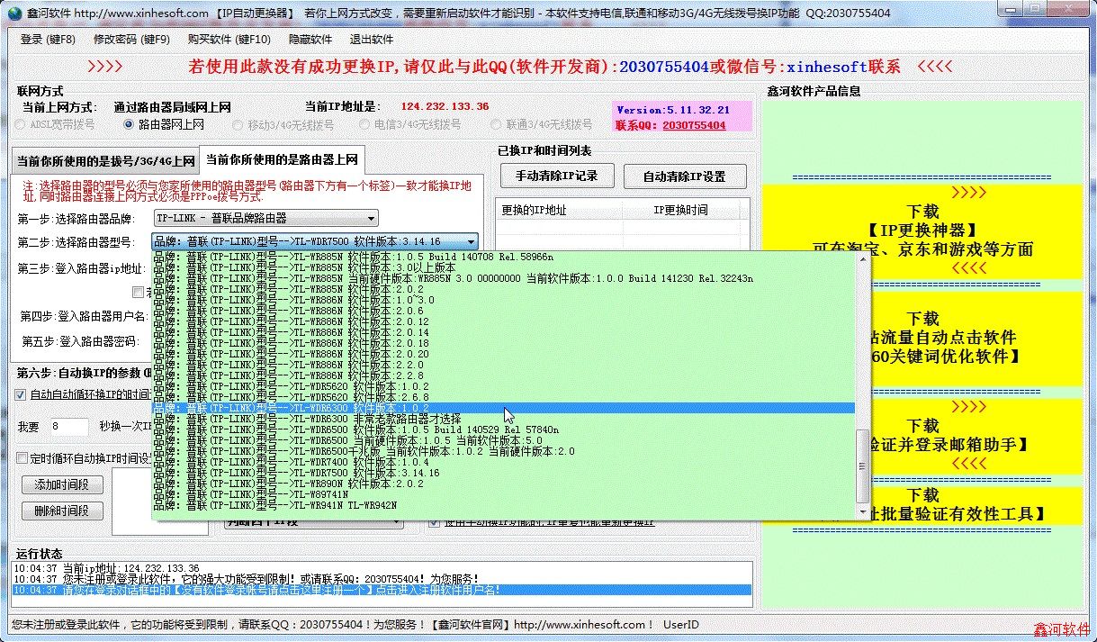Choose TL-WDR6300 非常老款路由器才选择

504,419
